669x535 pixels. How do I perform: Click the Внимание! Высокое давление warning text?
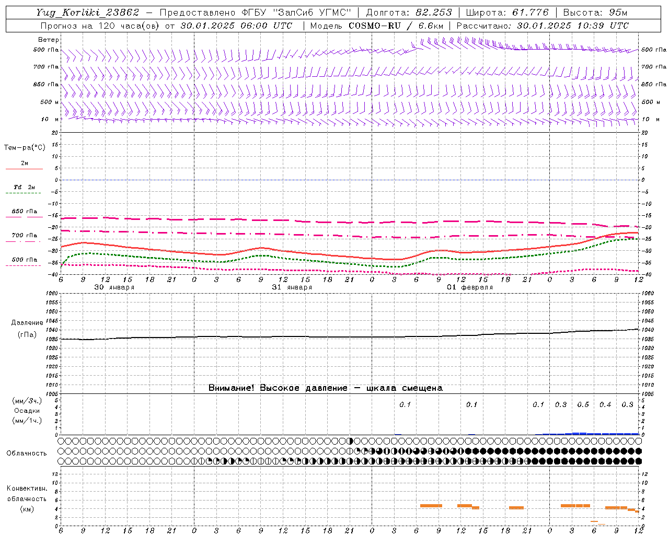(325, 388)
